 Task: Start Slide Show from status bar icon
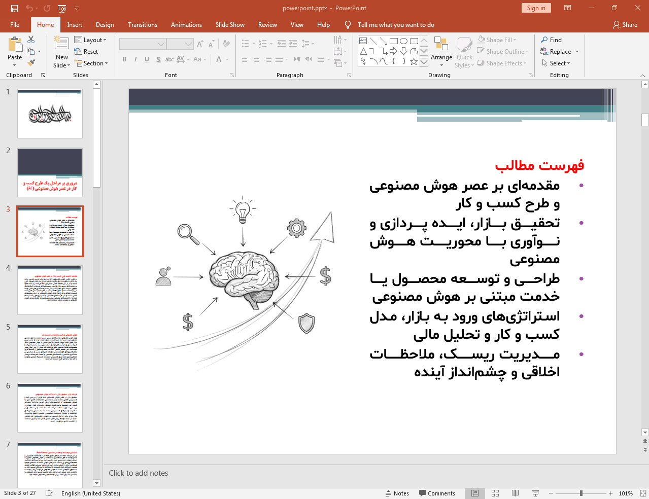pos(535,493)
